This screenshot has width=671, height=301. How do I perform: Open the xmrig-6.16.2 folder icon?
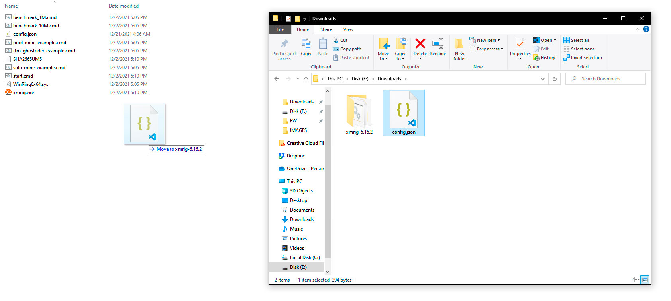click(359, 111)
